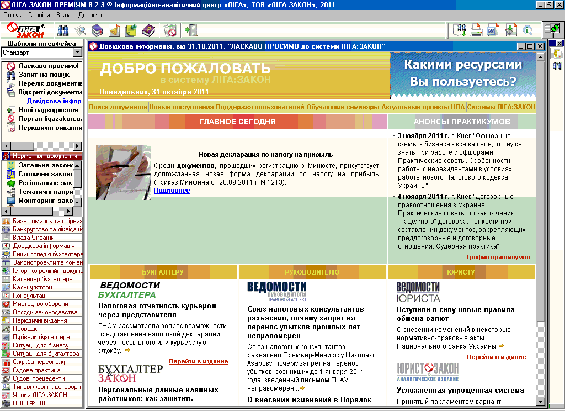Click the Календар бухгалтера calendar icon
This screenshot has height=411, width=565.
(6, 279)
